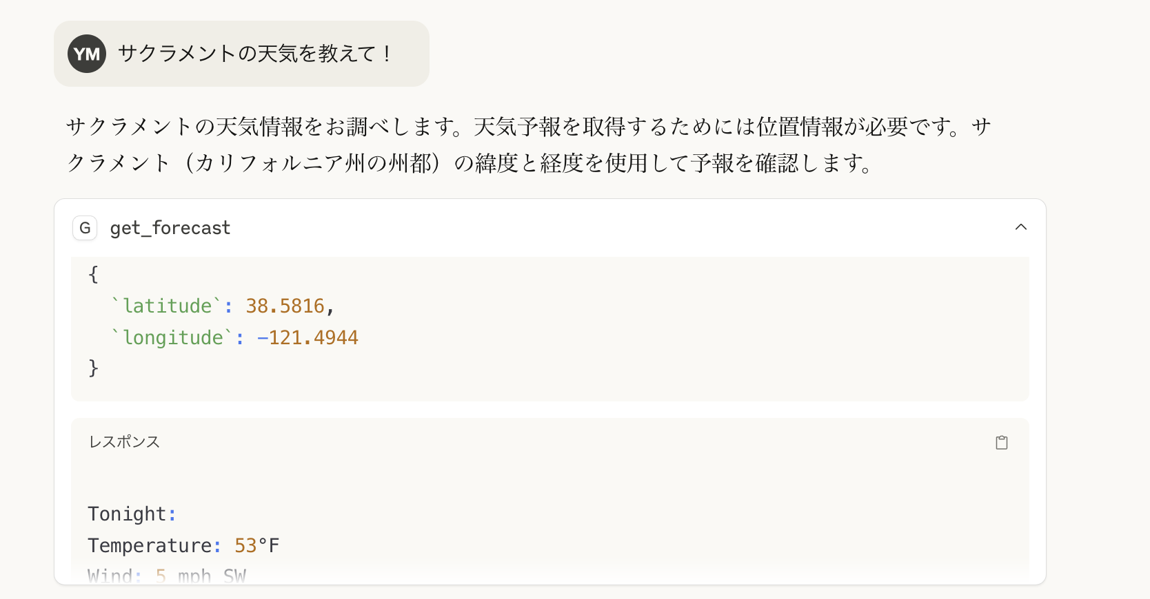The width and height of the screenshot is (1150, 599).
Task: Click the latitude value 38.5816
Action: [285, 306]
